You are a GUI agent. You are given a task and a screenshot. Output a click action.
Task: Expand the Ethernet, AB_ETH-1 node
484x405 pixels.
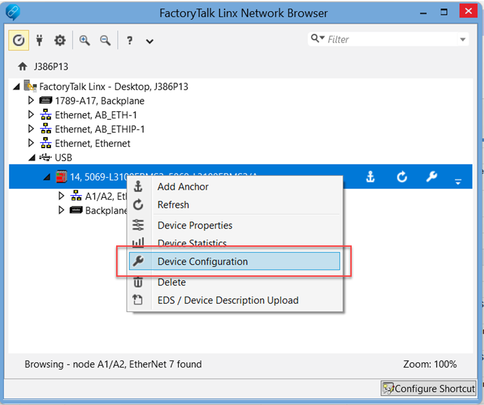coord(31,115)
